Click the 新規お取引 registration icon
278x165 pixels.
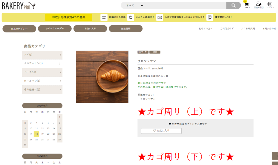click(x=258, y=5)
